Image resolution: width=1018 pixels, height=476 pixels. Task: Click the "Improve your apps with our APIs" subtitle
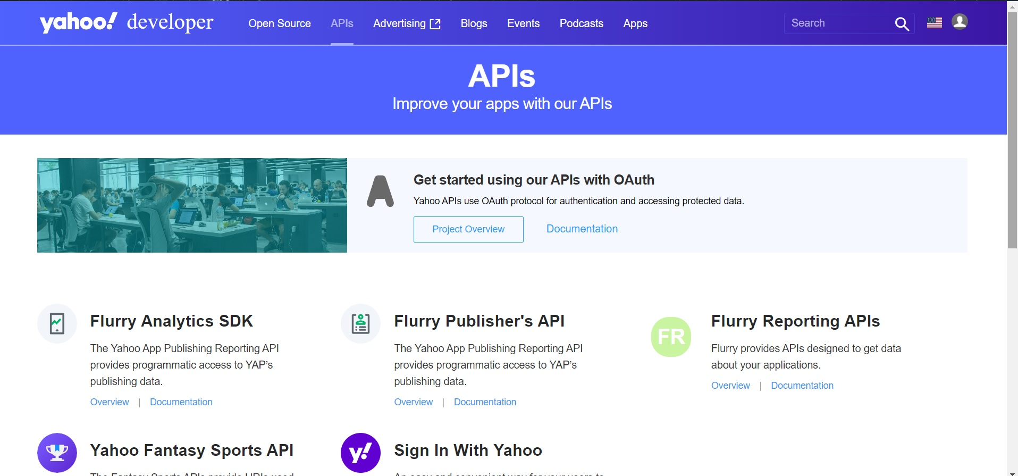(502, 104)
